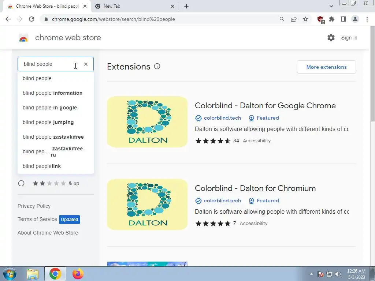Image resolution: width=375 pixels, height=281 pixels.
Task: Expand the tab search dropdown arrow
Action: coord(331,6)
